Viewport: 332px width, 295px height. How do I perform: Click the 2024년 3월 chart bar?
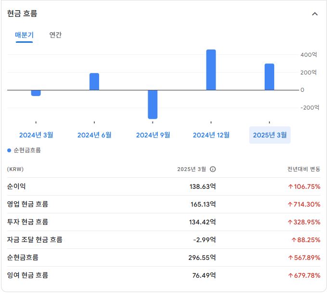[36, 93]
